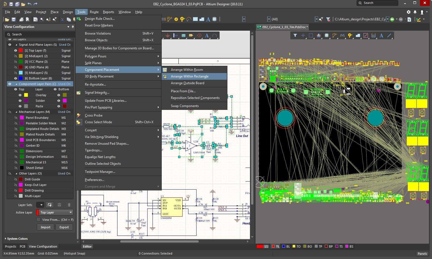Toggle visibility of Top Layer
432x259 pixels.
(x=16, y=50)
